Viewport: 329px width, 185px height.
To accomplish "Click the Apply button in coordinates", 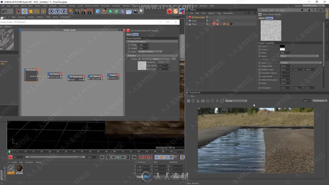I will (177, 177).
